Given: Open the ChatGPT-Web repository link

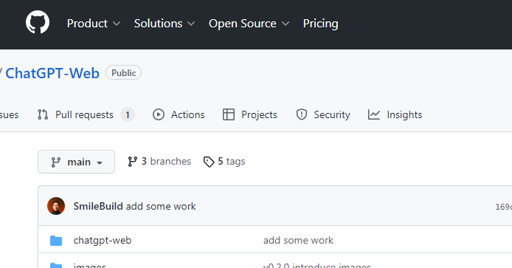Looking at the screenshot, I should pyautogui.click(x=52, y=73).
